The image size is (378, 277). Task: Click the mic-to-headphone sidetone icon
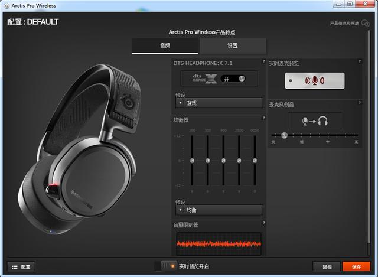[315, 121]
